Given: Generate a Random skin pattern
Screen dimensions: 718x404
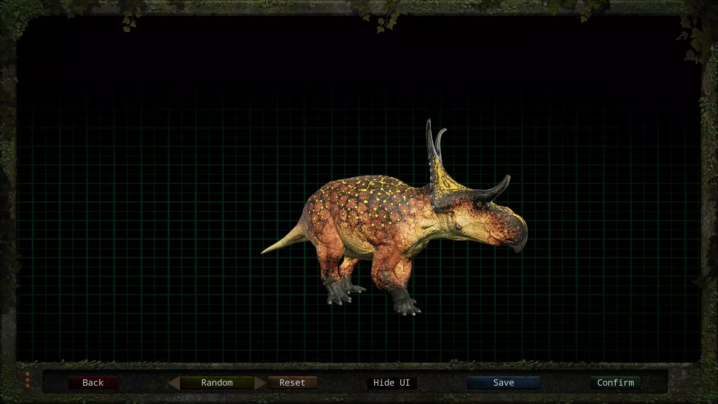Looking at the screenshot, I should 217,383.
